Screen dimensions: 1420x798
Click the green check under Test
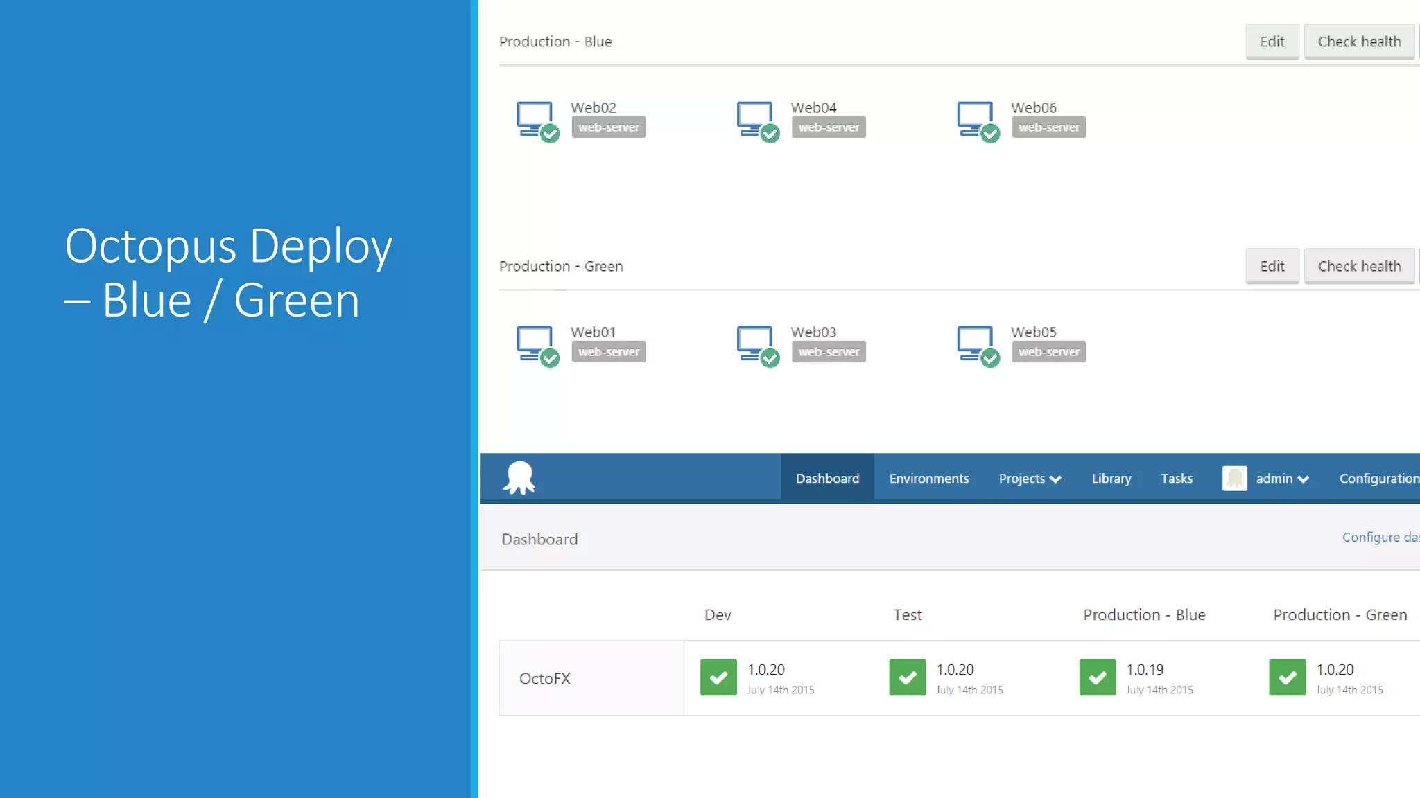[x=908, y=677]
